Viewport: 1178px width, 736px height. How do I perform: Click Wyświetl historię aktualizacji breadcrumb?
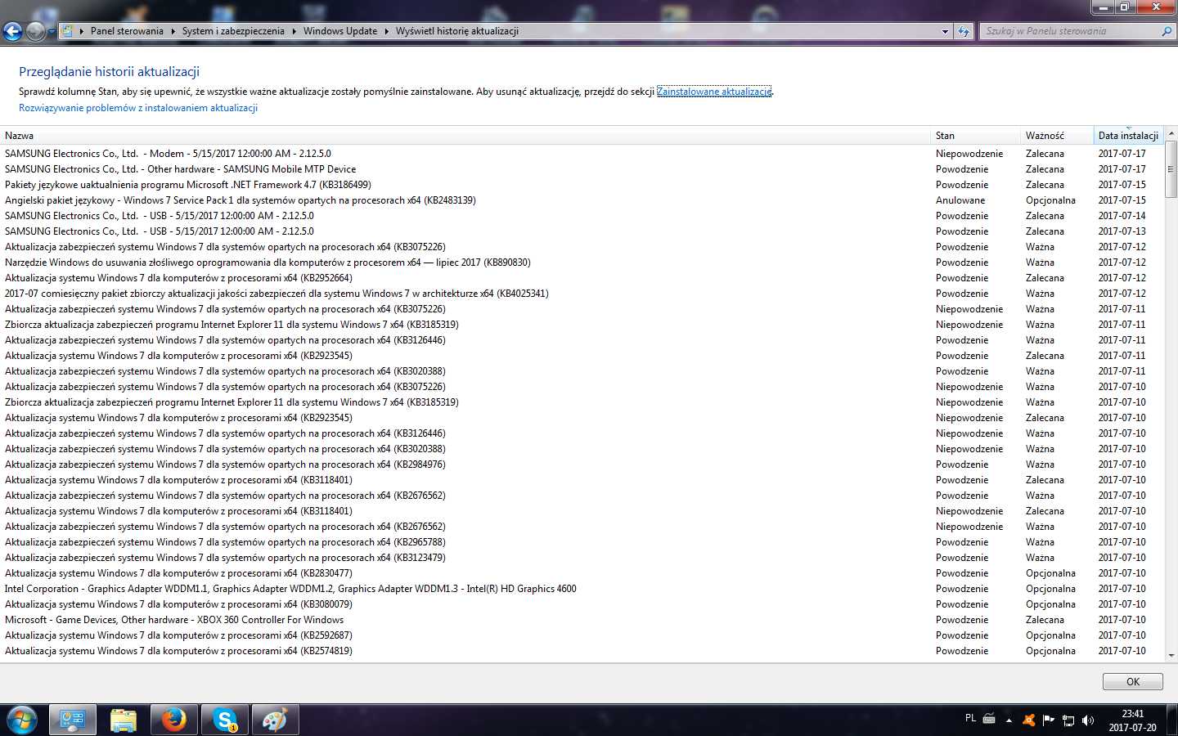(x=457, y=31)
